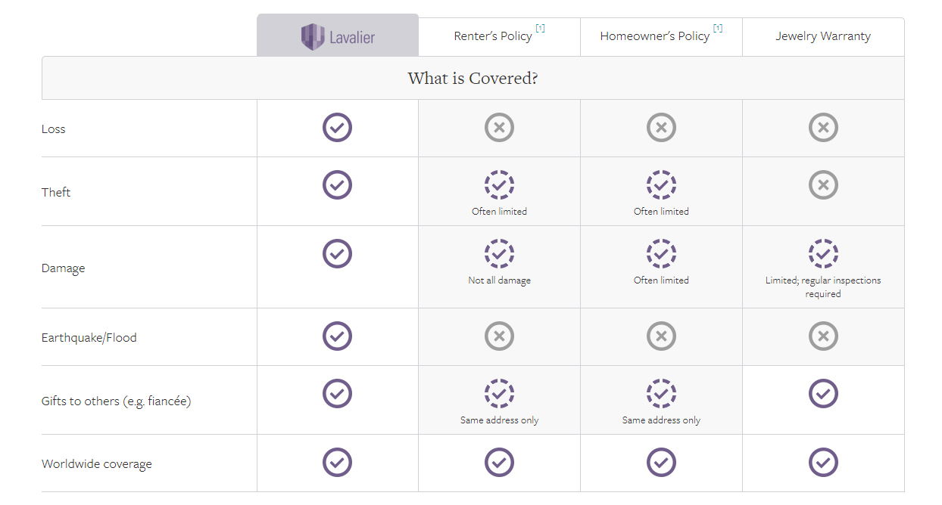Click Lavalier's Loss checkmark icon
This screenshot has height=505, width=942.
[x=337, y=128]
